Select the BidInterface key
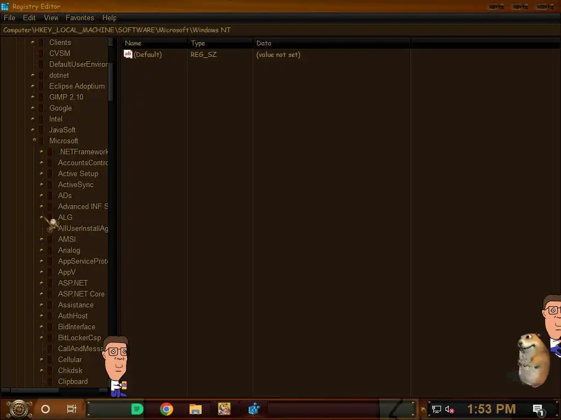The height and width of the screenshot is (420, 561). coord(77,327)
